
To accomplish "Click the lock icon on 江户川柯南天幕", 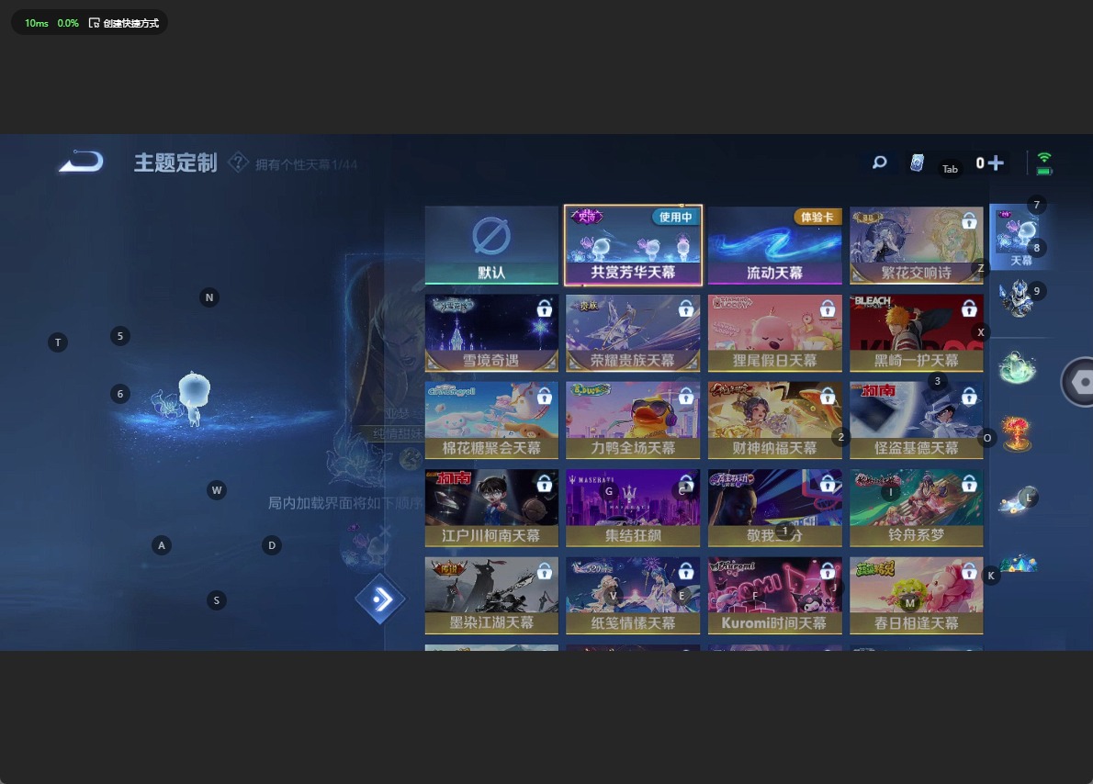I will (545, 483).
